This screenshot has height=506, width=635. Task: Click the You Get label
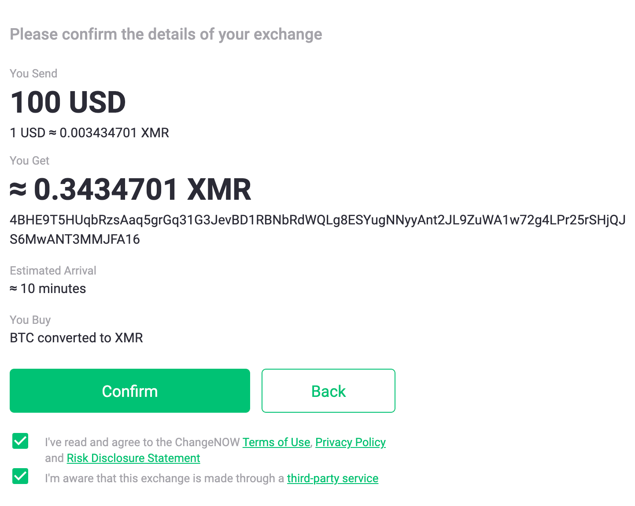[30, 161]
